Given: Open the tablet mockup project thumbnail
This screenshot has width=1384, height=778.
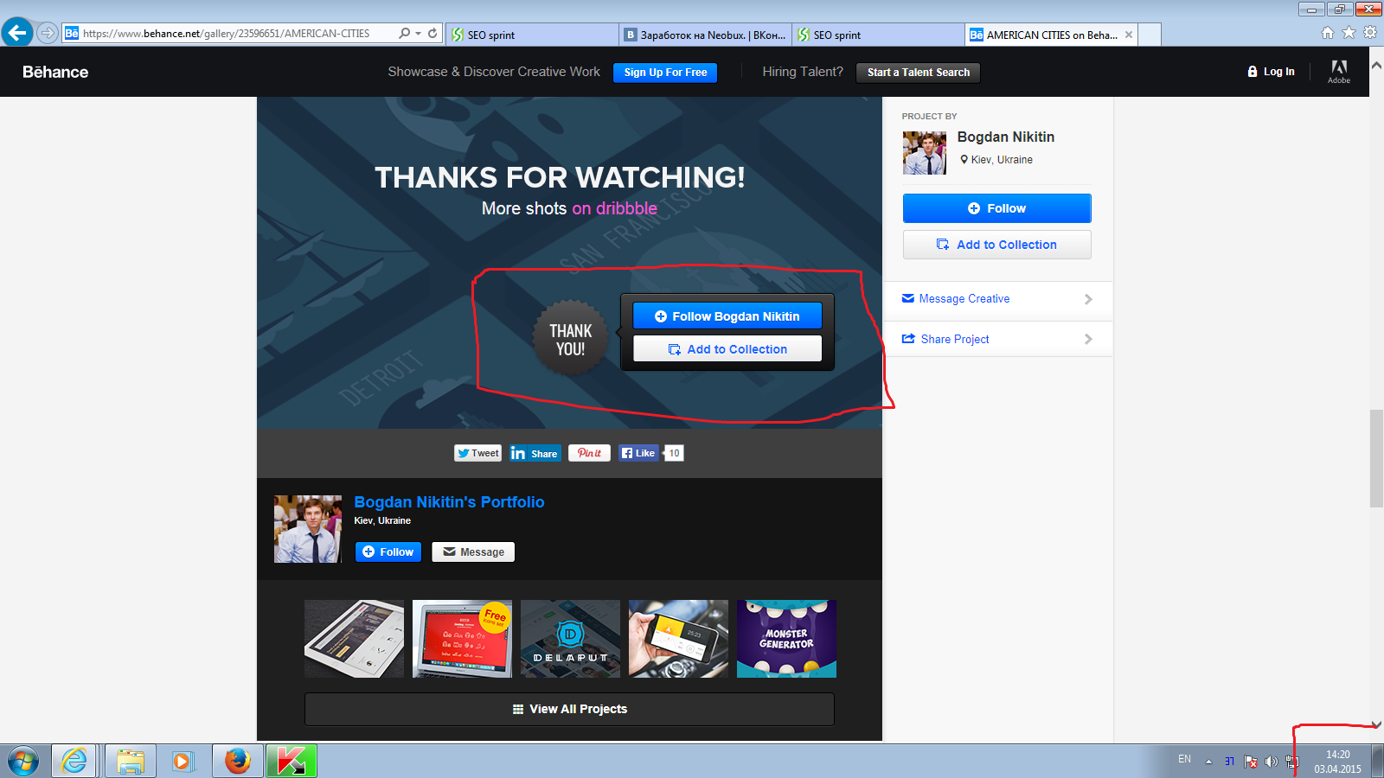Looking at the screenshot, I should click(354, 639).
